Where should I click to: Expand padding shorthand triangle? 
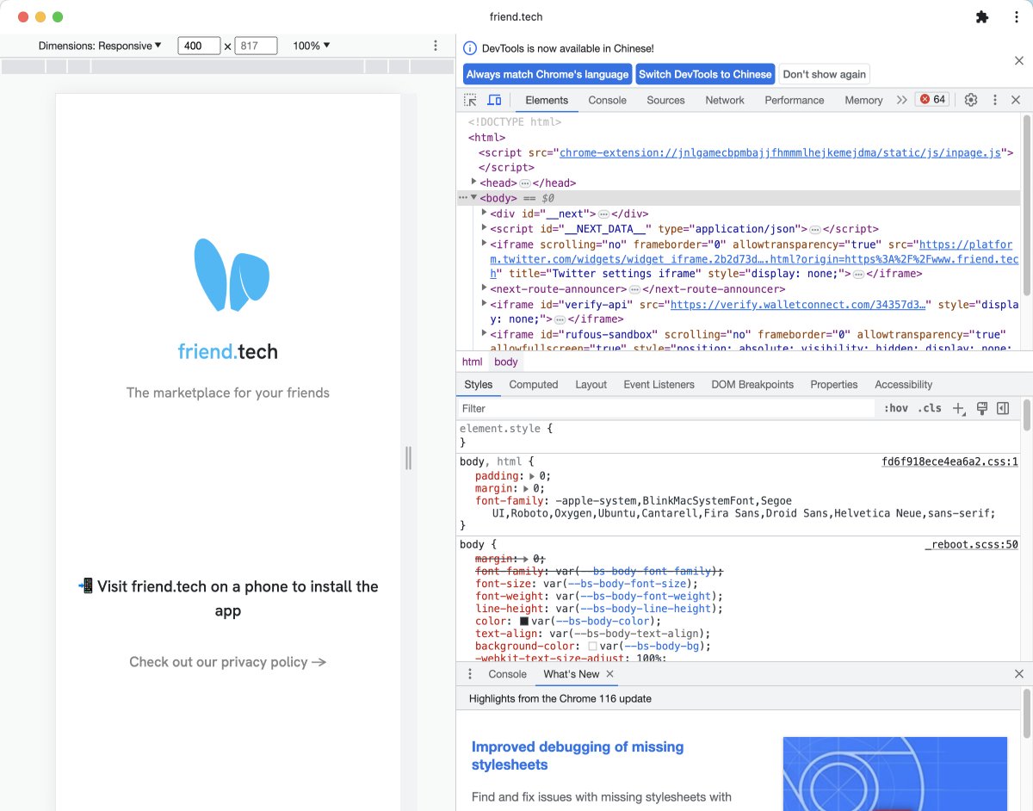[530, 476]
